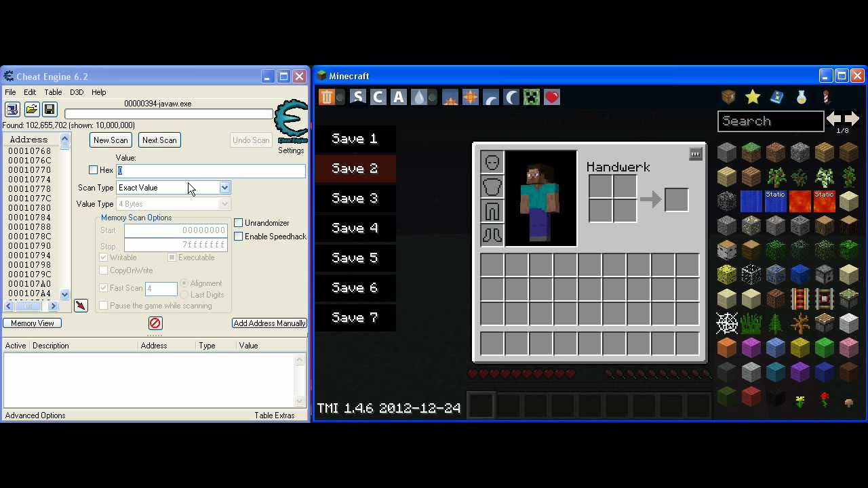868x488 pixels.
Task: Select Save 5 slot in TMI
Action: (355, 258)
